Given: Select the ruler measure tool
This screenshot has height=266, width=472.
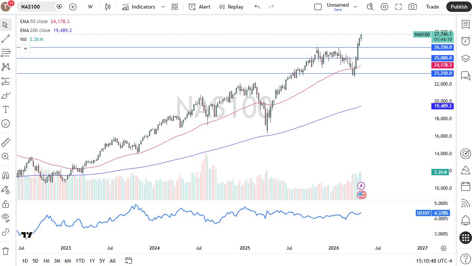Looking at the screenshot, I should (x=6, y=142).
